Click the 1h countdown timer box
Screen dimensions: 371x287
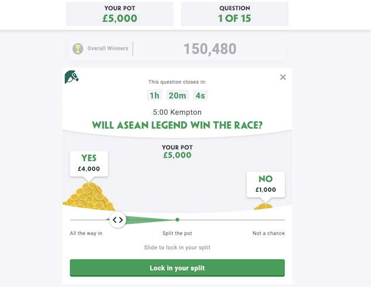click(x=154, y=95)
